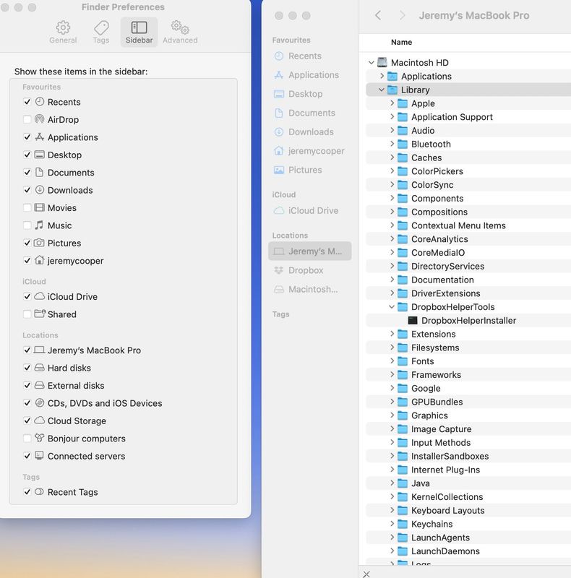Click the Fonts folder icon
Viewport: 571px width, 578px height.
click(x=403, y=361)
